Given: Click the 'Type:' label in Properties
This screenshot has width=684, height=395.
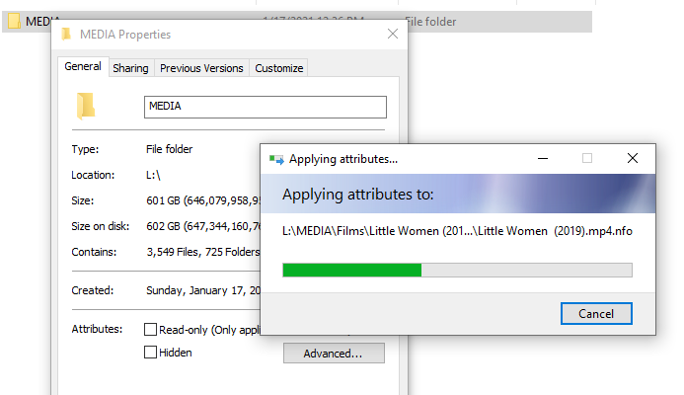Looking at the screenshot, I should point(85,149).
